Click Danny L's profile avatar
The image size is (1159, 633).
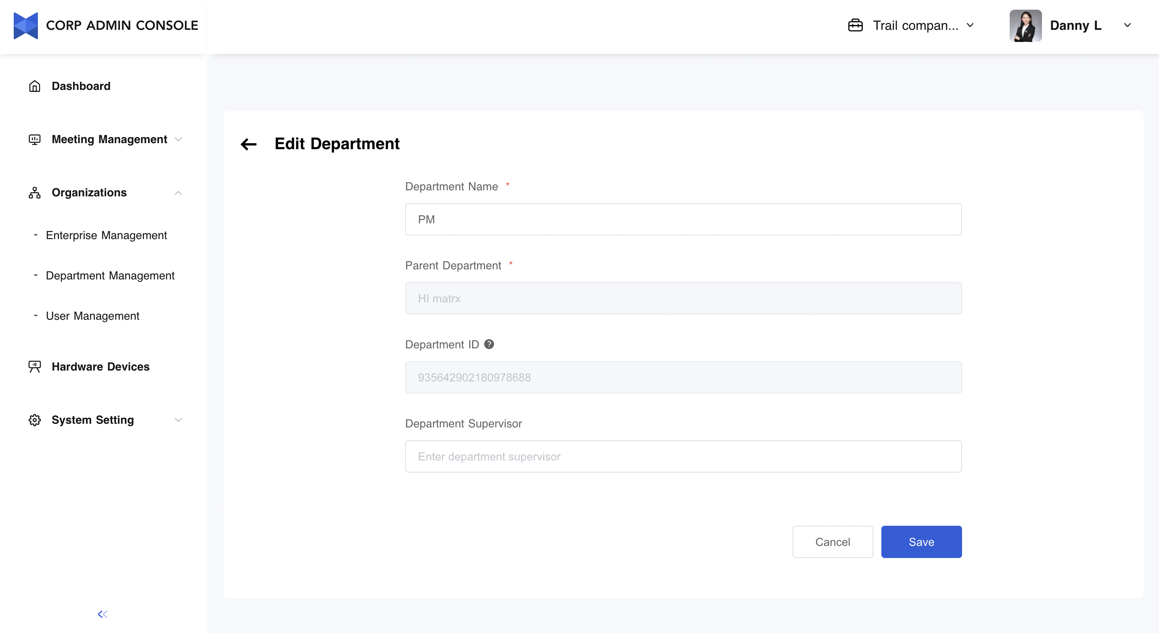coord(1025,26)
